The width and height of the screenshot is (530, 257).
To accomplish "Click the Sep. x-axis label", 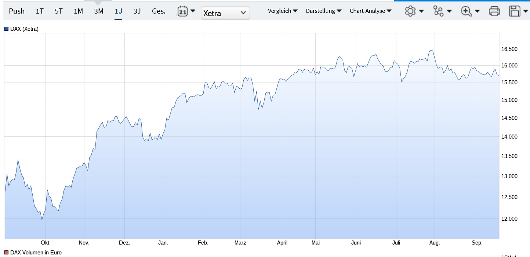I will click(x=477, y=243).
